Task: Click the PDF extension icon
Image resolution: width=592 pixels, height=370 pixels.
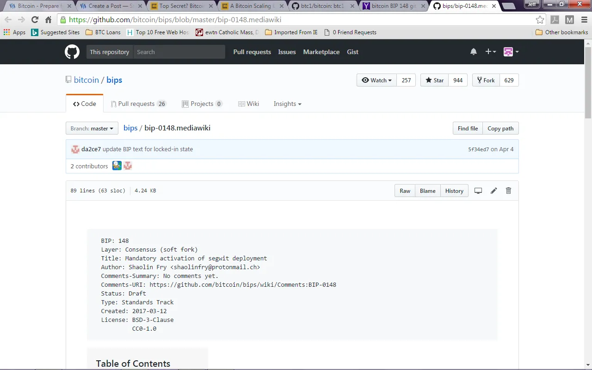Action: tap(555, 20)
